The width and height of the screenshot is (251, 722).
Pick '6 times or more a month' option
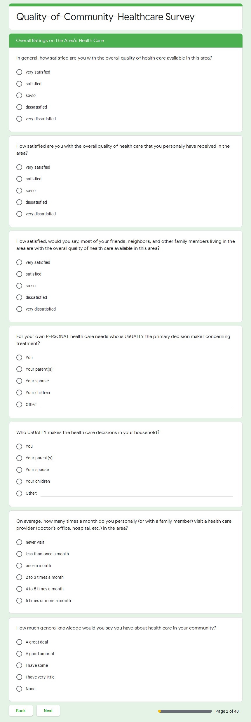point(19,601)
